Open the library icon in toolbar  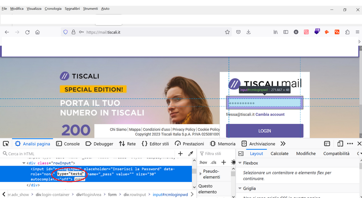(276, 32)
